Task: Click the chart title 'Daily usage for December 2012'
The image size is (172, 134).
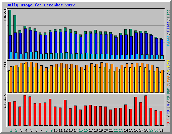Action: coord(41,5)
